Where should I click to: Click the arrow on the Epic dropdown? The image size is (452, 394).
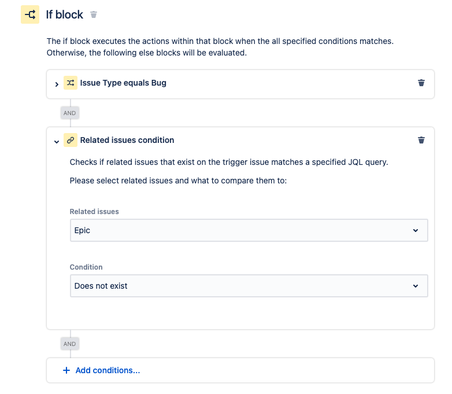(416, 230)
